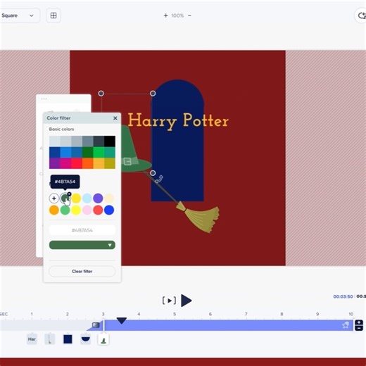The height and width of the screenshot is (366, 366).
Task: Choose the bright sky blue basic swatch
Action: [x=65, y=152]
